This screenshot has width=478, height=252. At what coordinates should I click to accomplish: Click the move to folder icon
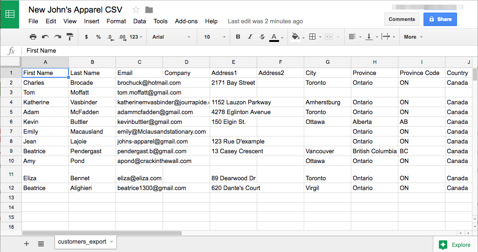(x=149, y=10)
